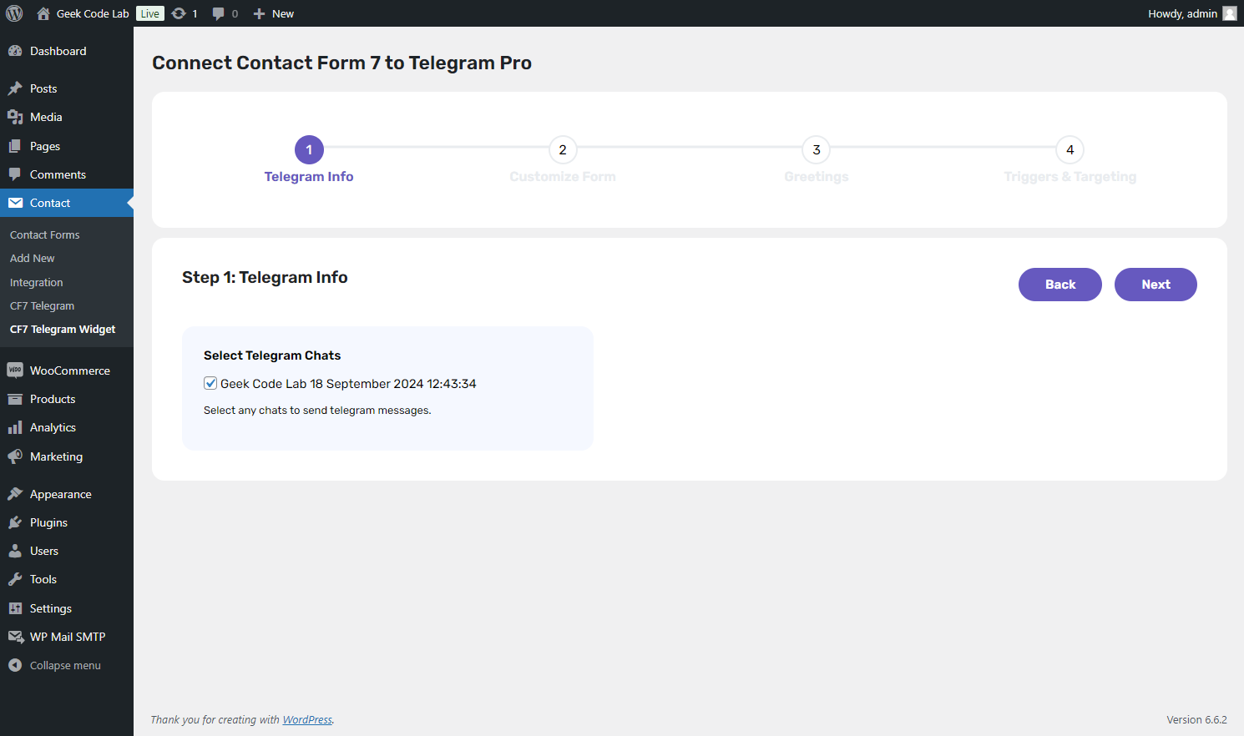Jump to step 4 Triggers & Targeting circle
The image size is (1244, 736).
pos(1070,150)
